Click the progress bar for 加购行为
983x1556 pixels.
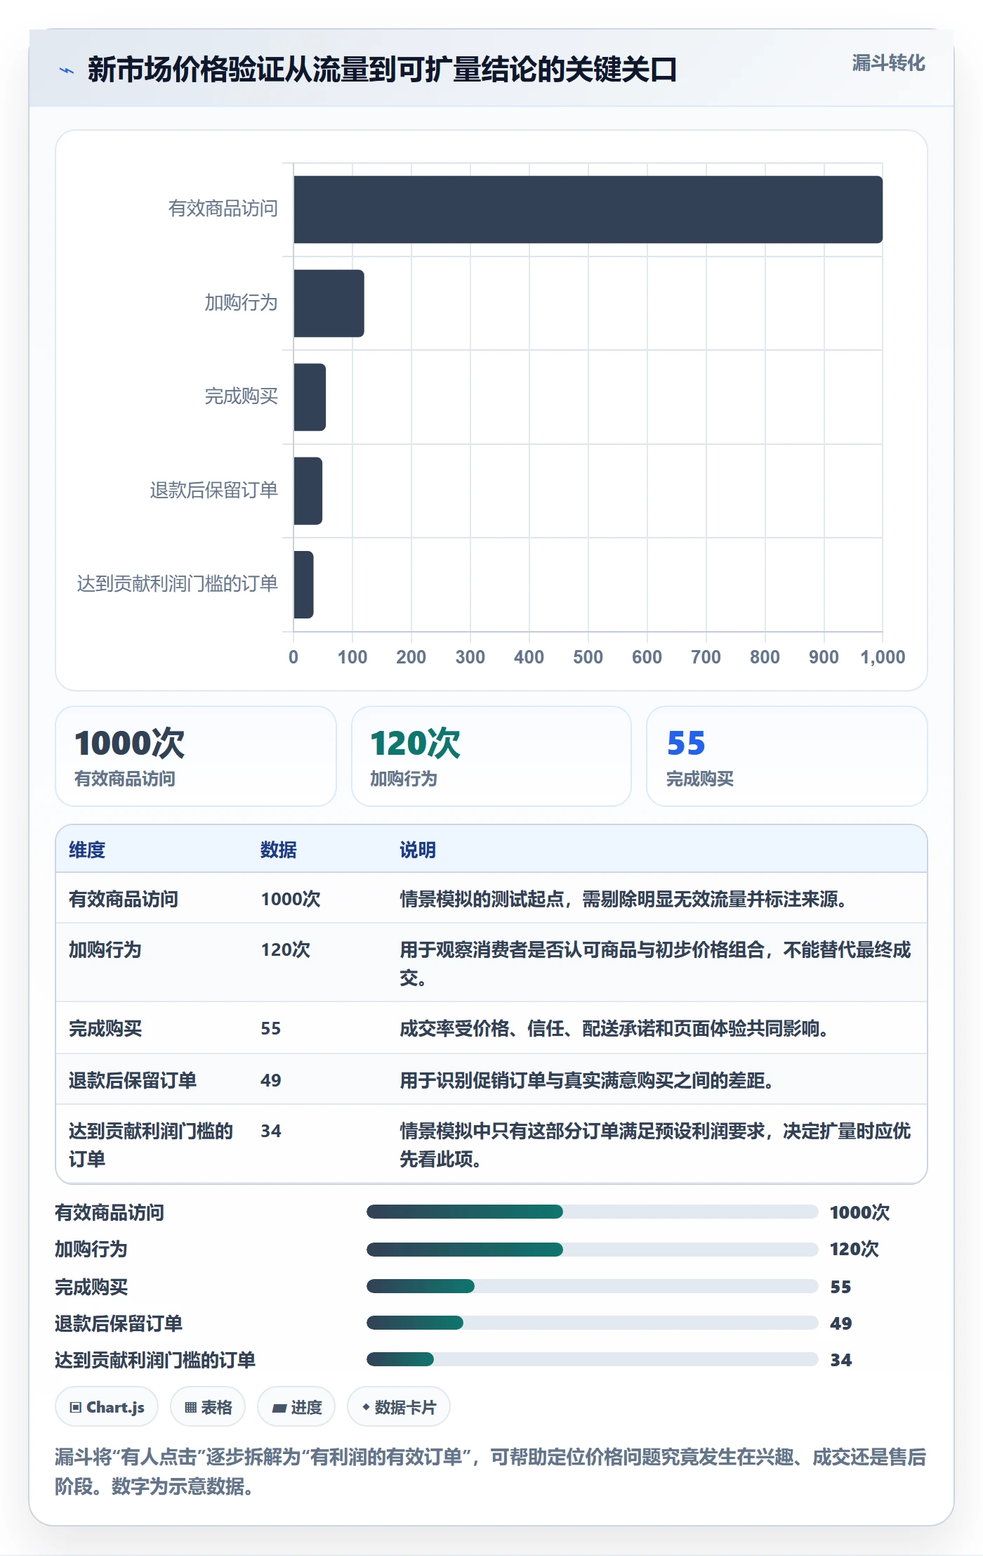click(592, 1249)
